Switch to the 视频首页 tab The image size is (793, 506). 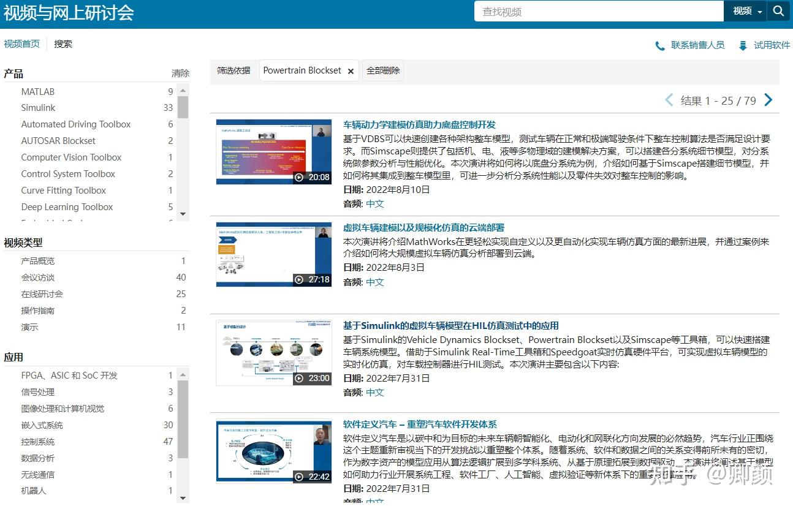(x=22, y=43)
